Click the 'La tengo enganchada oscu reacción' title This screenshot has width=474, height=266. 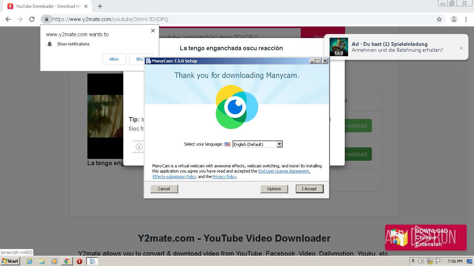tap(231, 48)
